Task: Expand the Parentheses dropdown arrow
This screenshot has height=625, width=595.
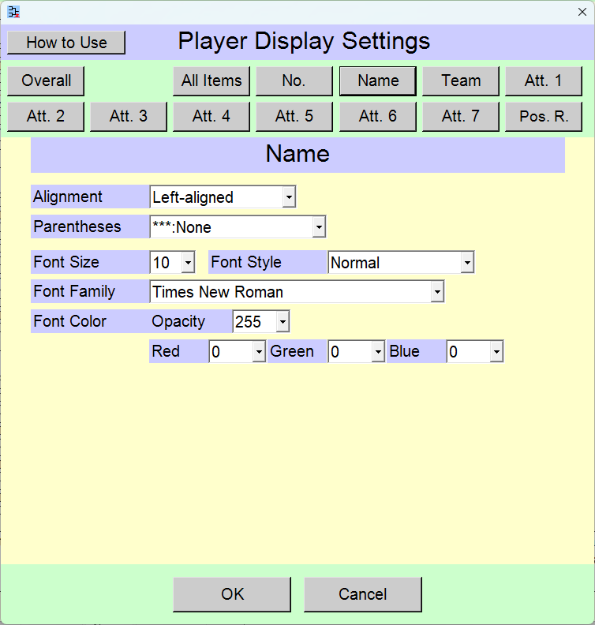Action: 319,226
